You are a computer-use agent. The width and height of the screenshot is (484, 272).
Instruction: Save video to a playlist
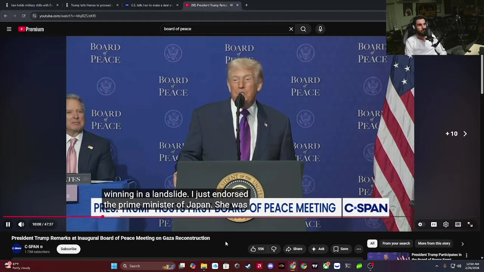click(x=341, y=249)
